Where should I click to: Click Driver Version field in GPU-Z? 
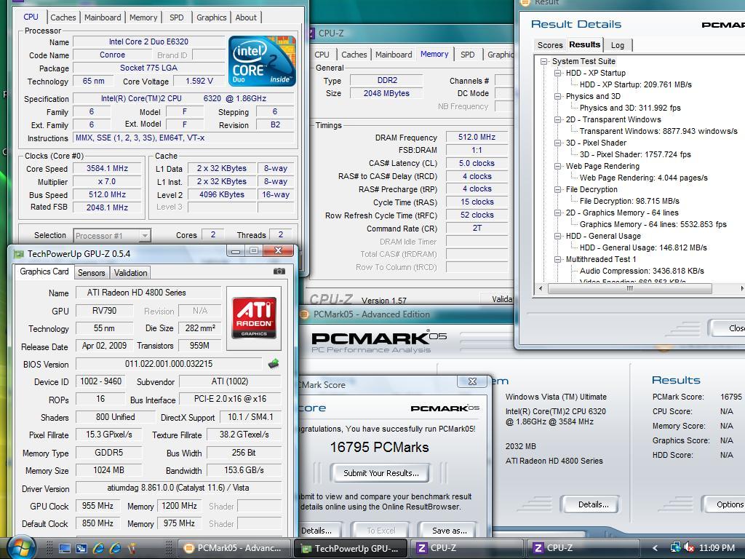(178, 488)
